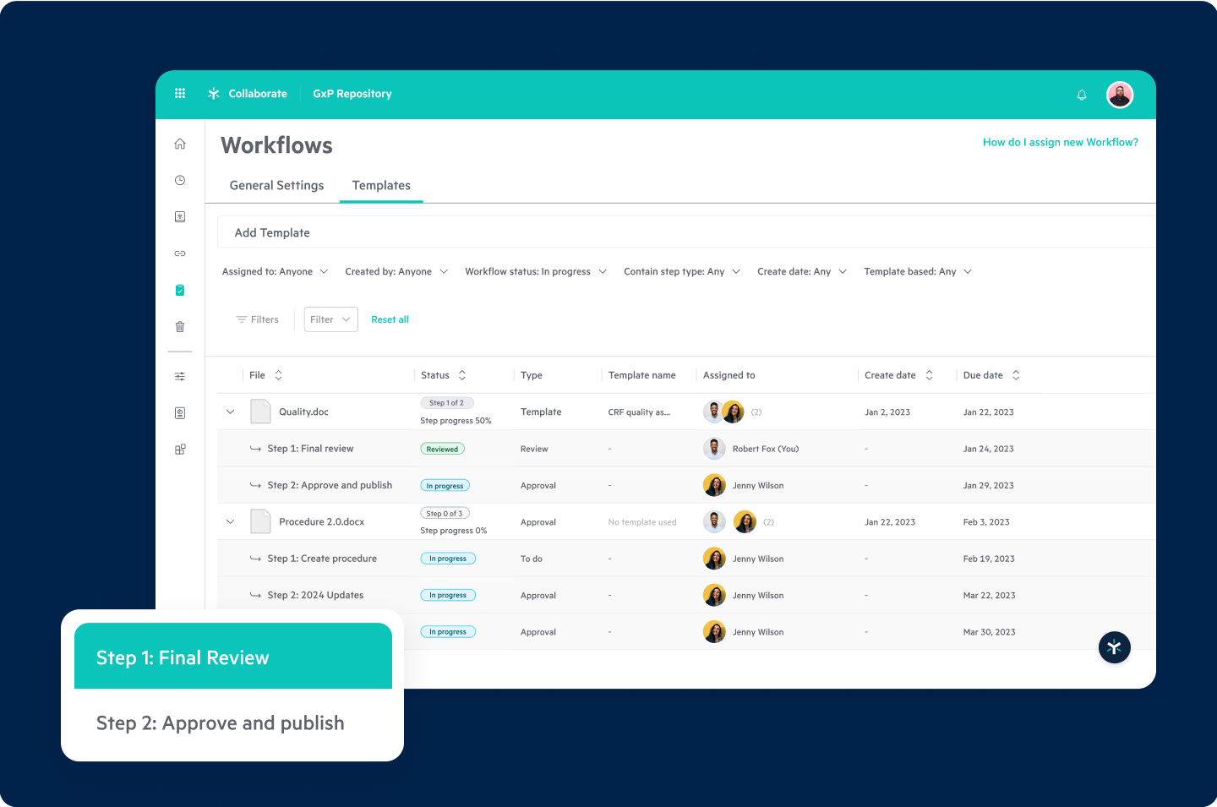Image resolution: width=1217 pixels, height=807 pixels.
Task: Select the teal checklist workflows icon
Action: 179,290
